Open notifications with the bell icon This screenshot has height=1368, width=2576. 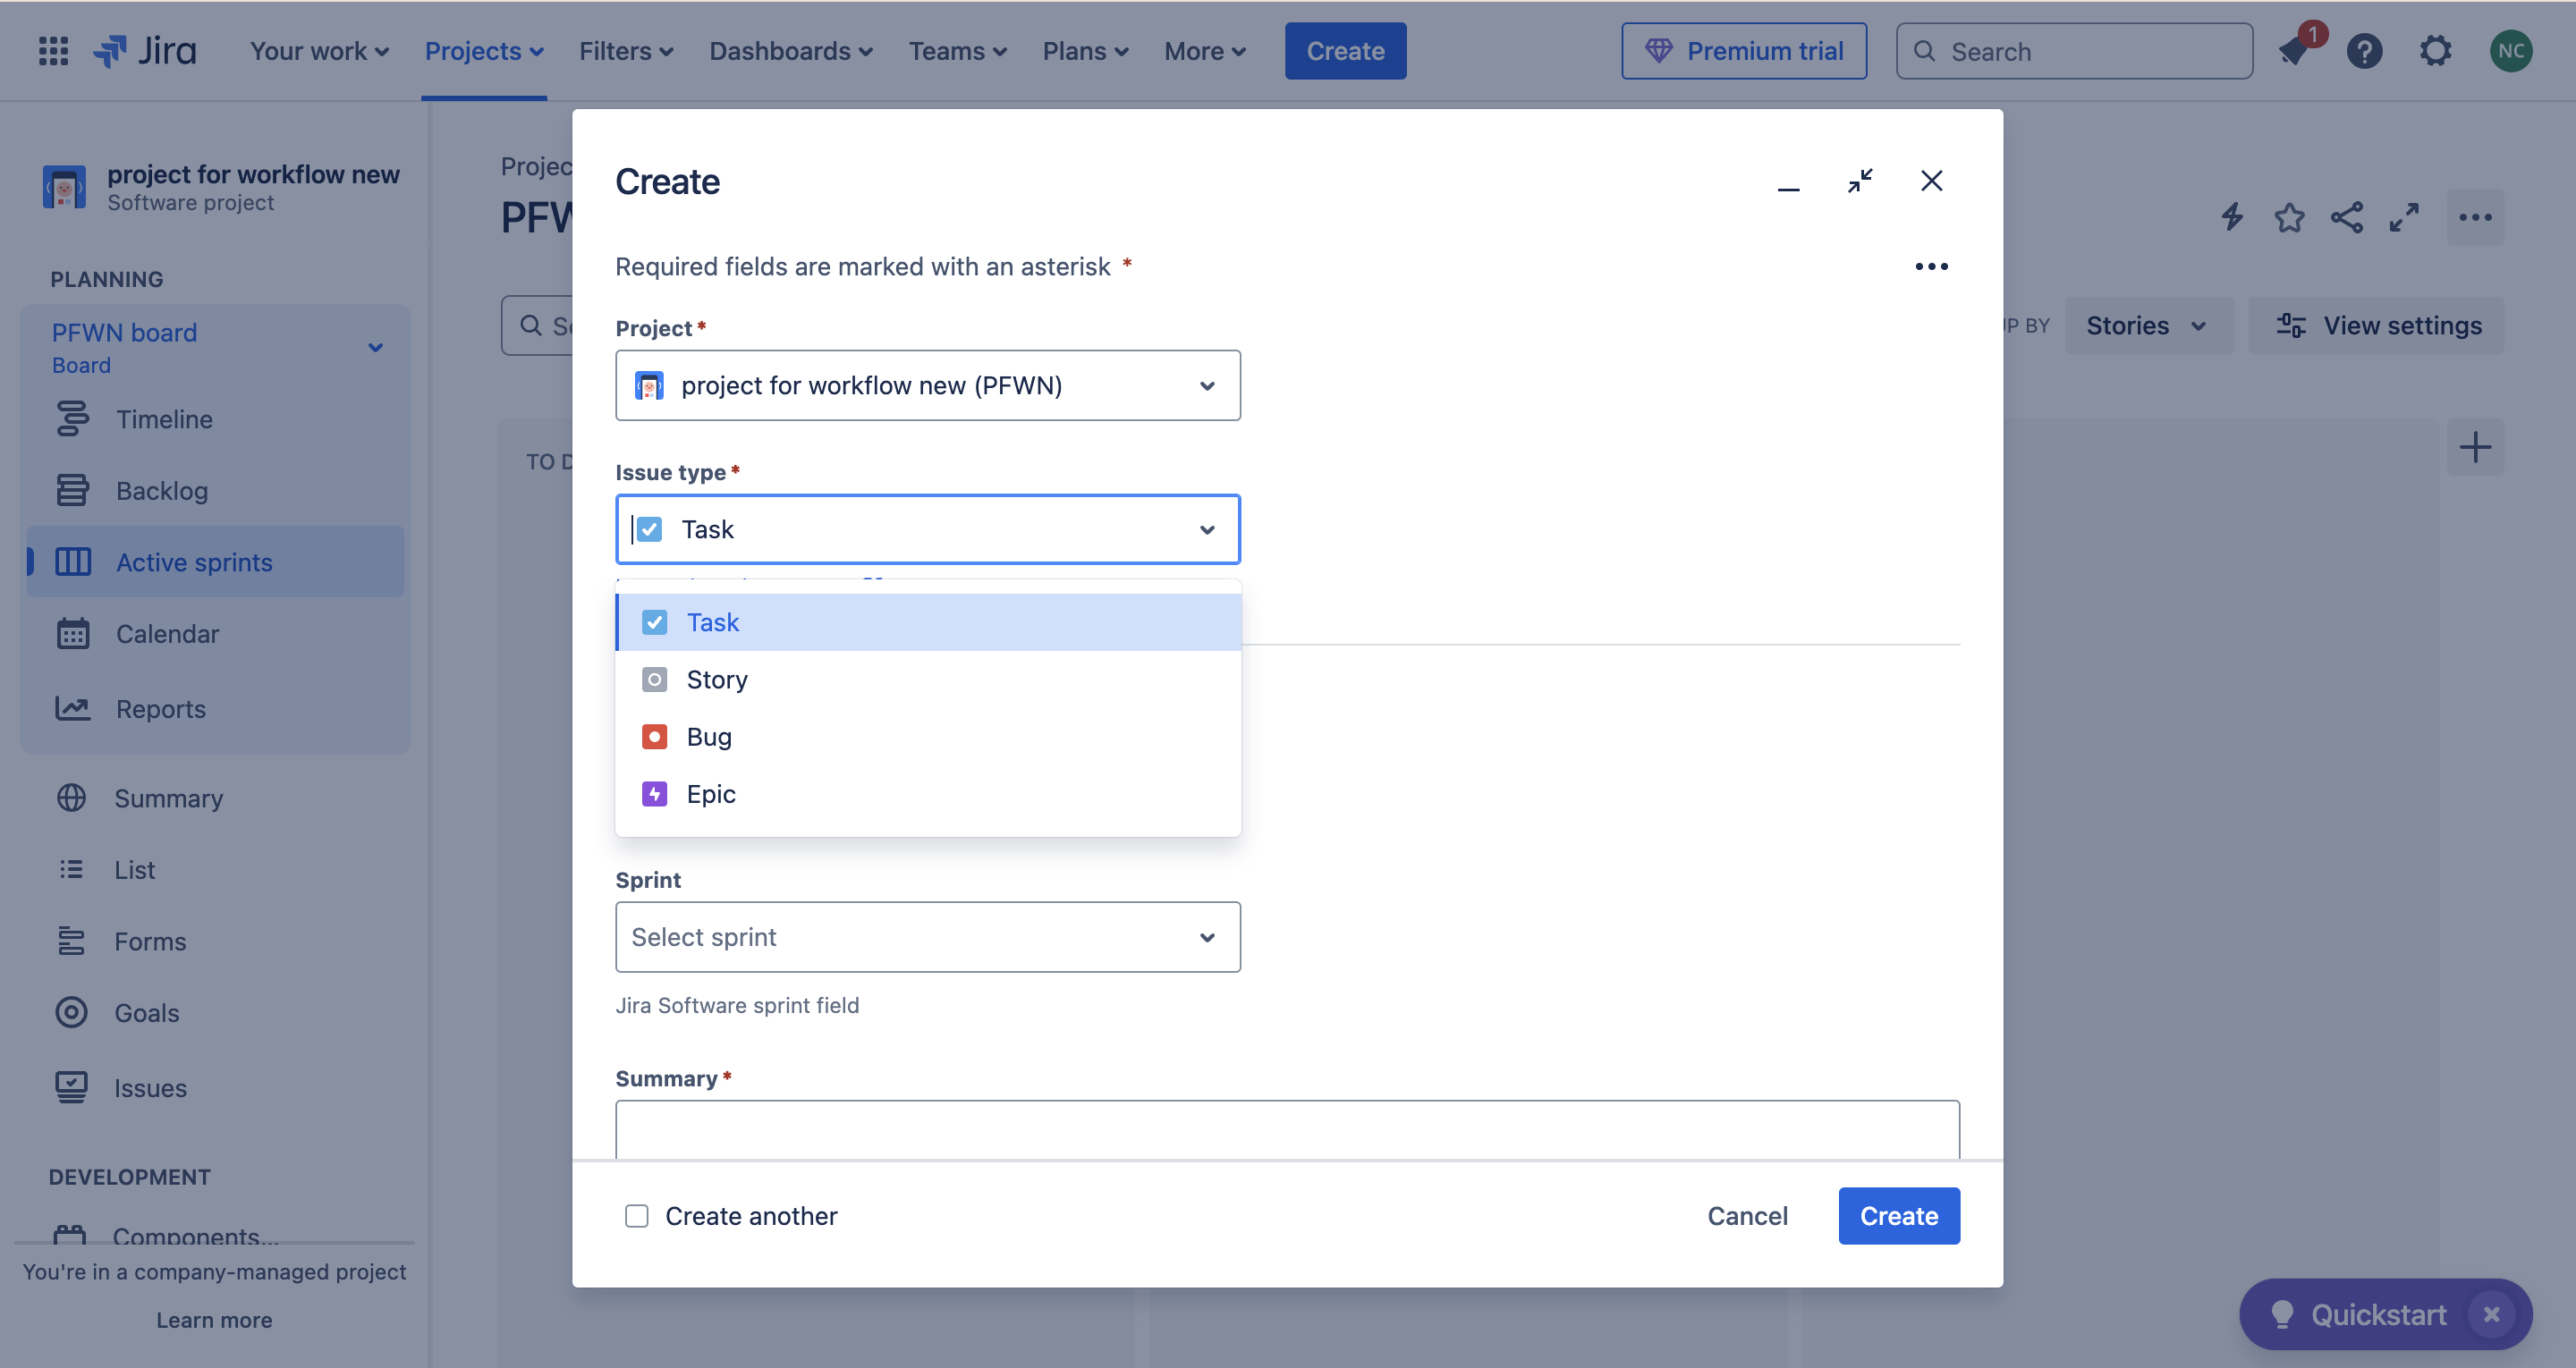pyautogui.click(x=2292, y=50)
